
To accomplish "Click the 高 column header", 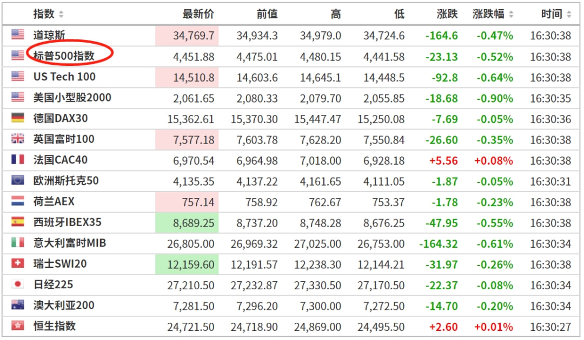I will (x=336, y=14).
